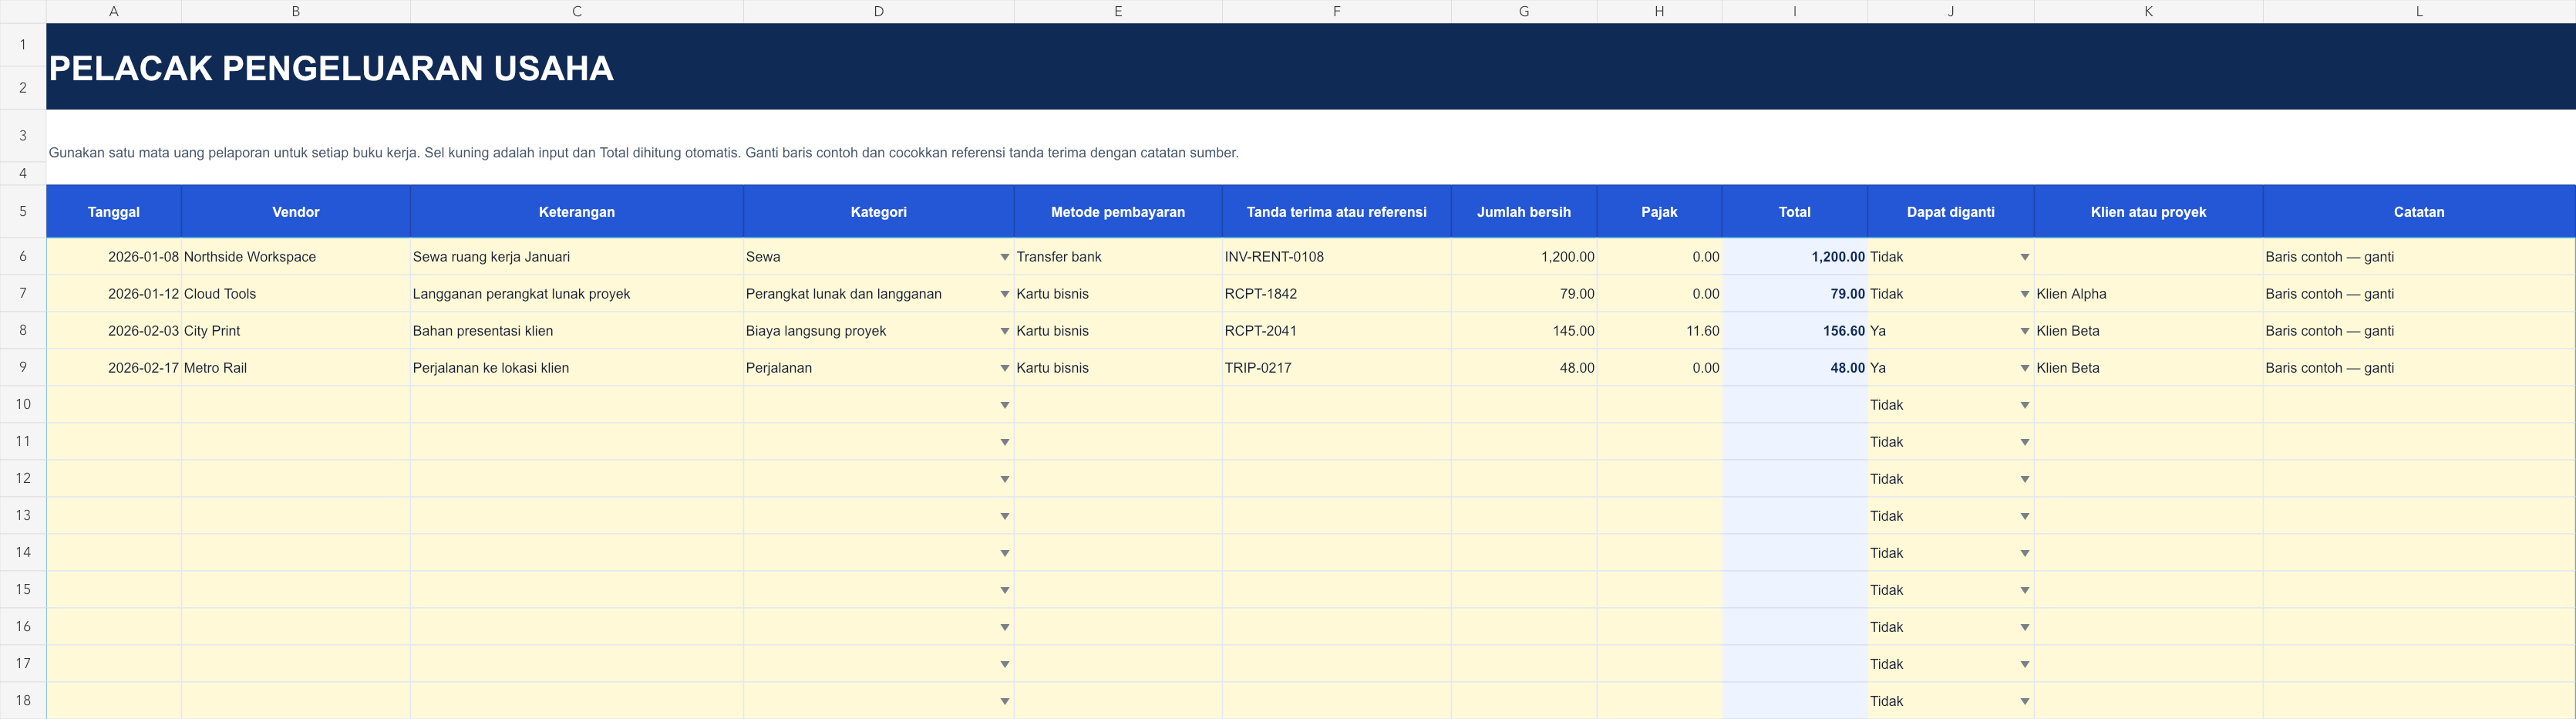The width and height of the screenshot is (2576, 719).
Task: Click the Northside Workspace vendor cell
Action: [x=296, y=257]
